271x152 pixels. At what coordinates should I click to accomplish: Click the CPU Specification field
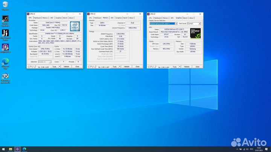tap(60, 34)
